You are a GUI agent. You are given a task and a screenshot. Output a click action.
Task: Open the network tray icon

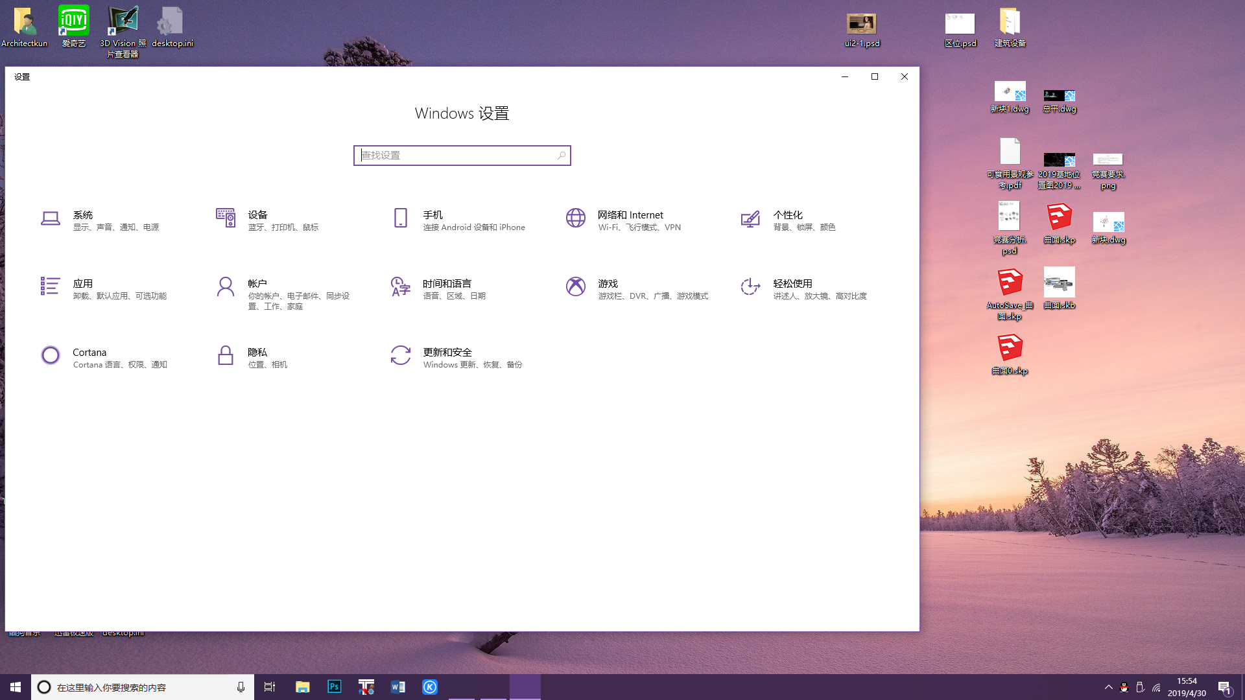tap(1156, 687)
